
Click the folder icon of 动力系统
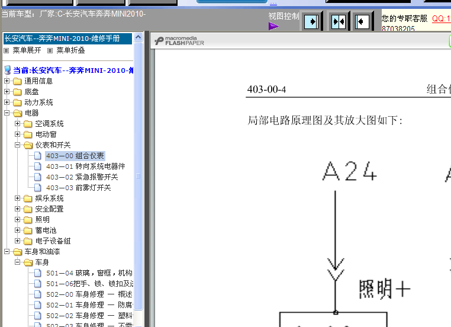[17, 102]
